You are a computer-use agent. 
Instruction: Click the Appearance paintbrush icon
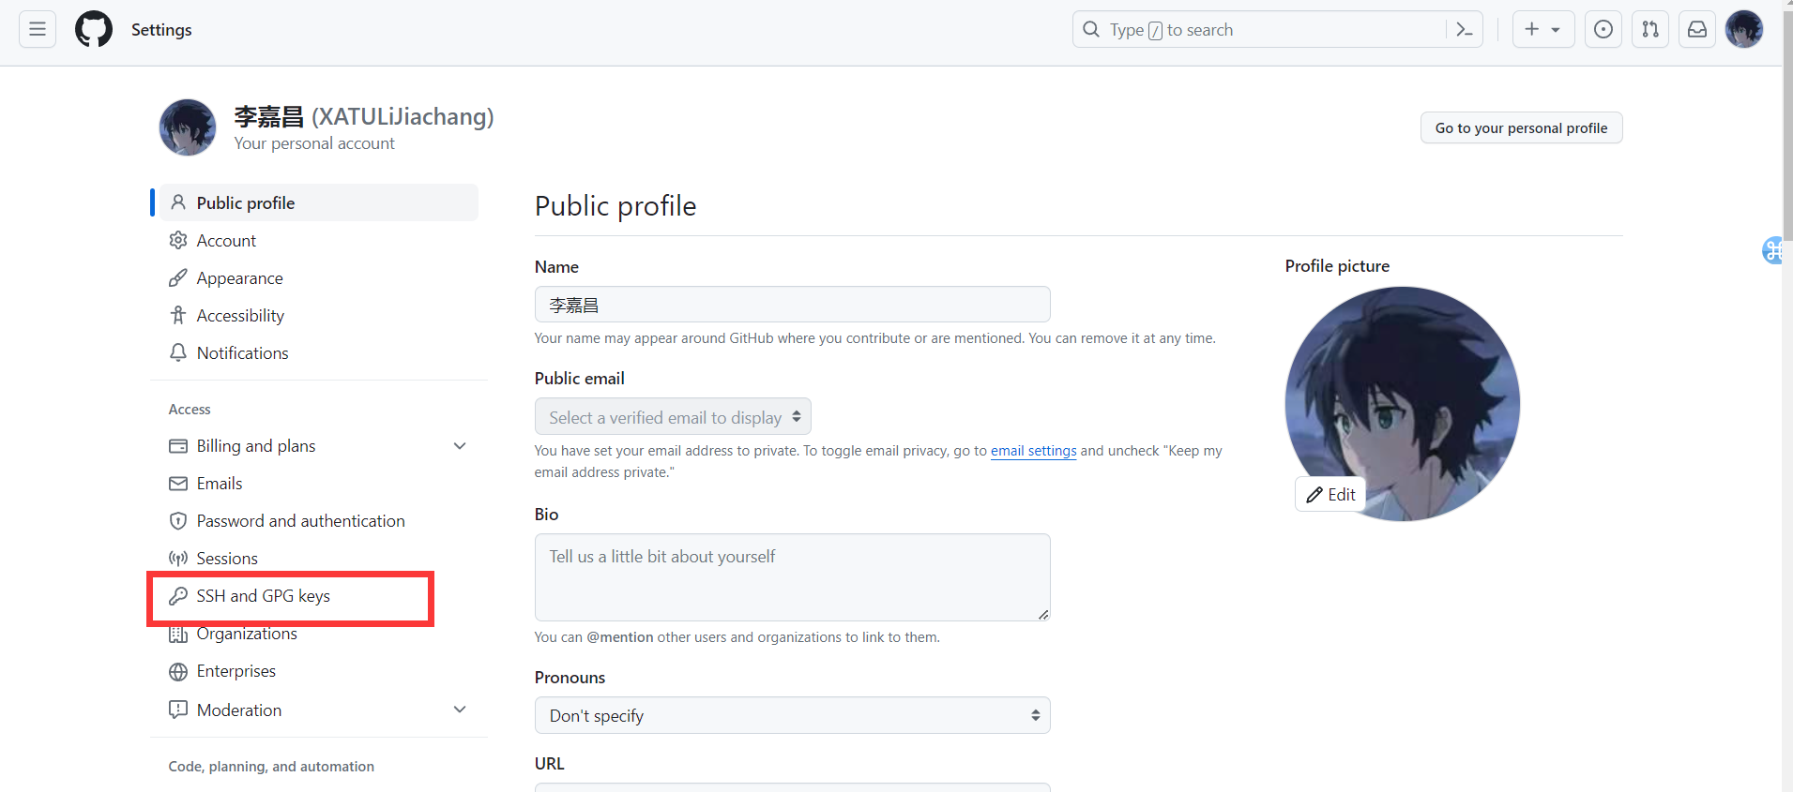178,277
